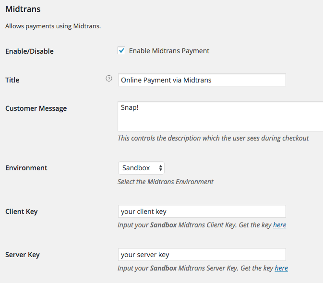
Task: Focus the Customer Message text area
Action: click(x=221, y=116)
